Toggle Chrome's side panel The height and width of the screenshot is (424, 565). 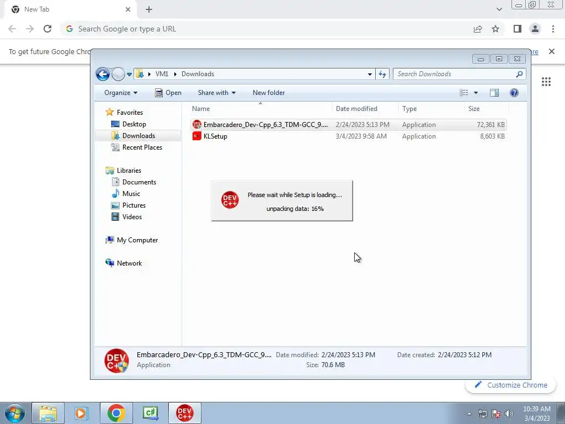518,29
